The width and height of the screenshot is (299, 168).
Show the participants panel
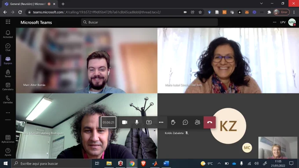pos(197,122)
